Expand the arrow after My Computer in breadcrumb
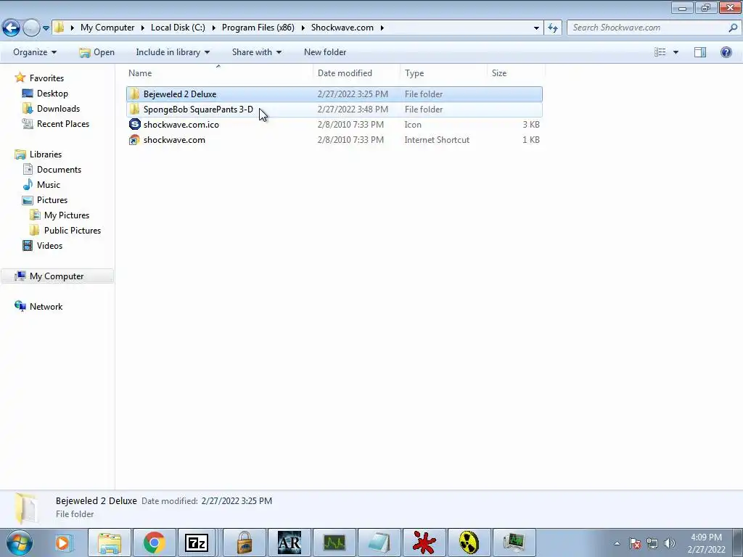Viewport: 743px width, 557px height. [143, 28]
